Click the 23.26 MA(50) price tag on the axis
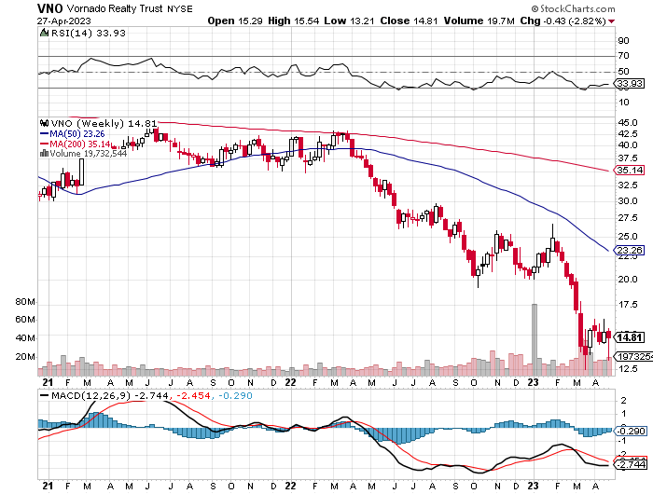The width and height of the screenshot is (653, 494). (630, 250)
